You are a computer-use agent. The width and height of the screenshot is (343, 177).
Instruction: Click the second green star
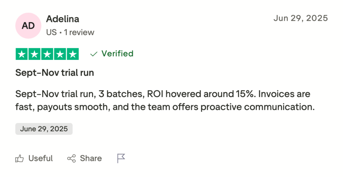[35, 54]
